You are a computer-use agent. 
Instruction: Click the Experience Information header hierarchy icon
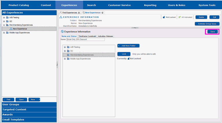(x=61, y=17)
